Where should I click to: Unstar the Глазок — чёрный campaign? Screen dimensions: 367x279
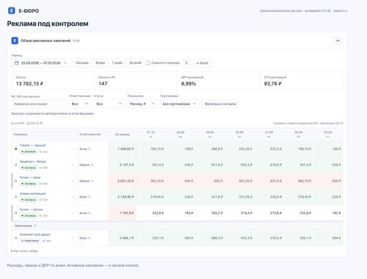point(16,149)
